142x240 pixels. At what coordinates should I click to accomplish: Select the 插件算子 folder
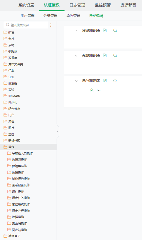(14, 236)
